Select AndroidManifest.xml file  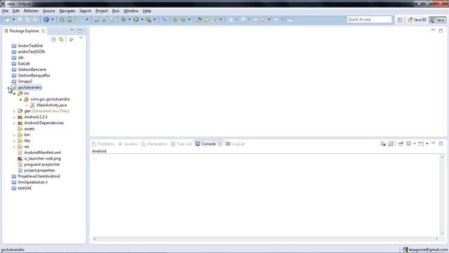pyautogui.click(x=42, y=153)
